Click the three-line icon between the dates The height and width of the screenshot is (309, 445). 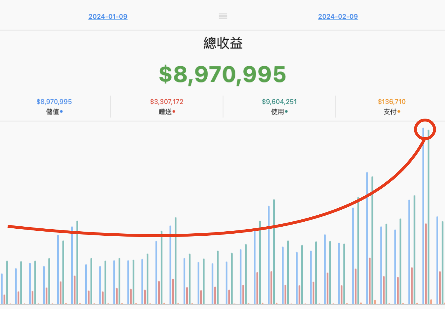[223, 16]
